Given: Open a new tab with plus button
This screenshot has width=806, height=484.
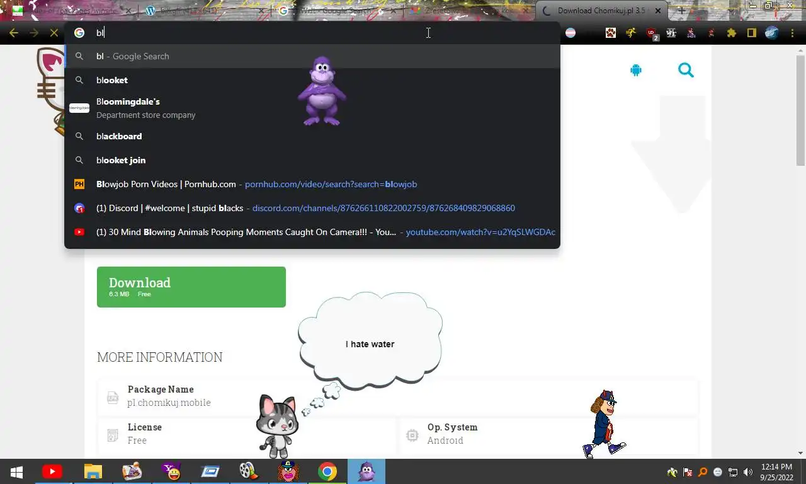Looking at the screenshot, I should pyautogui.click(x=681, y=11).
